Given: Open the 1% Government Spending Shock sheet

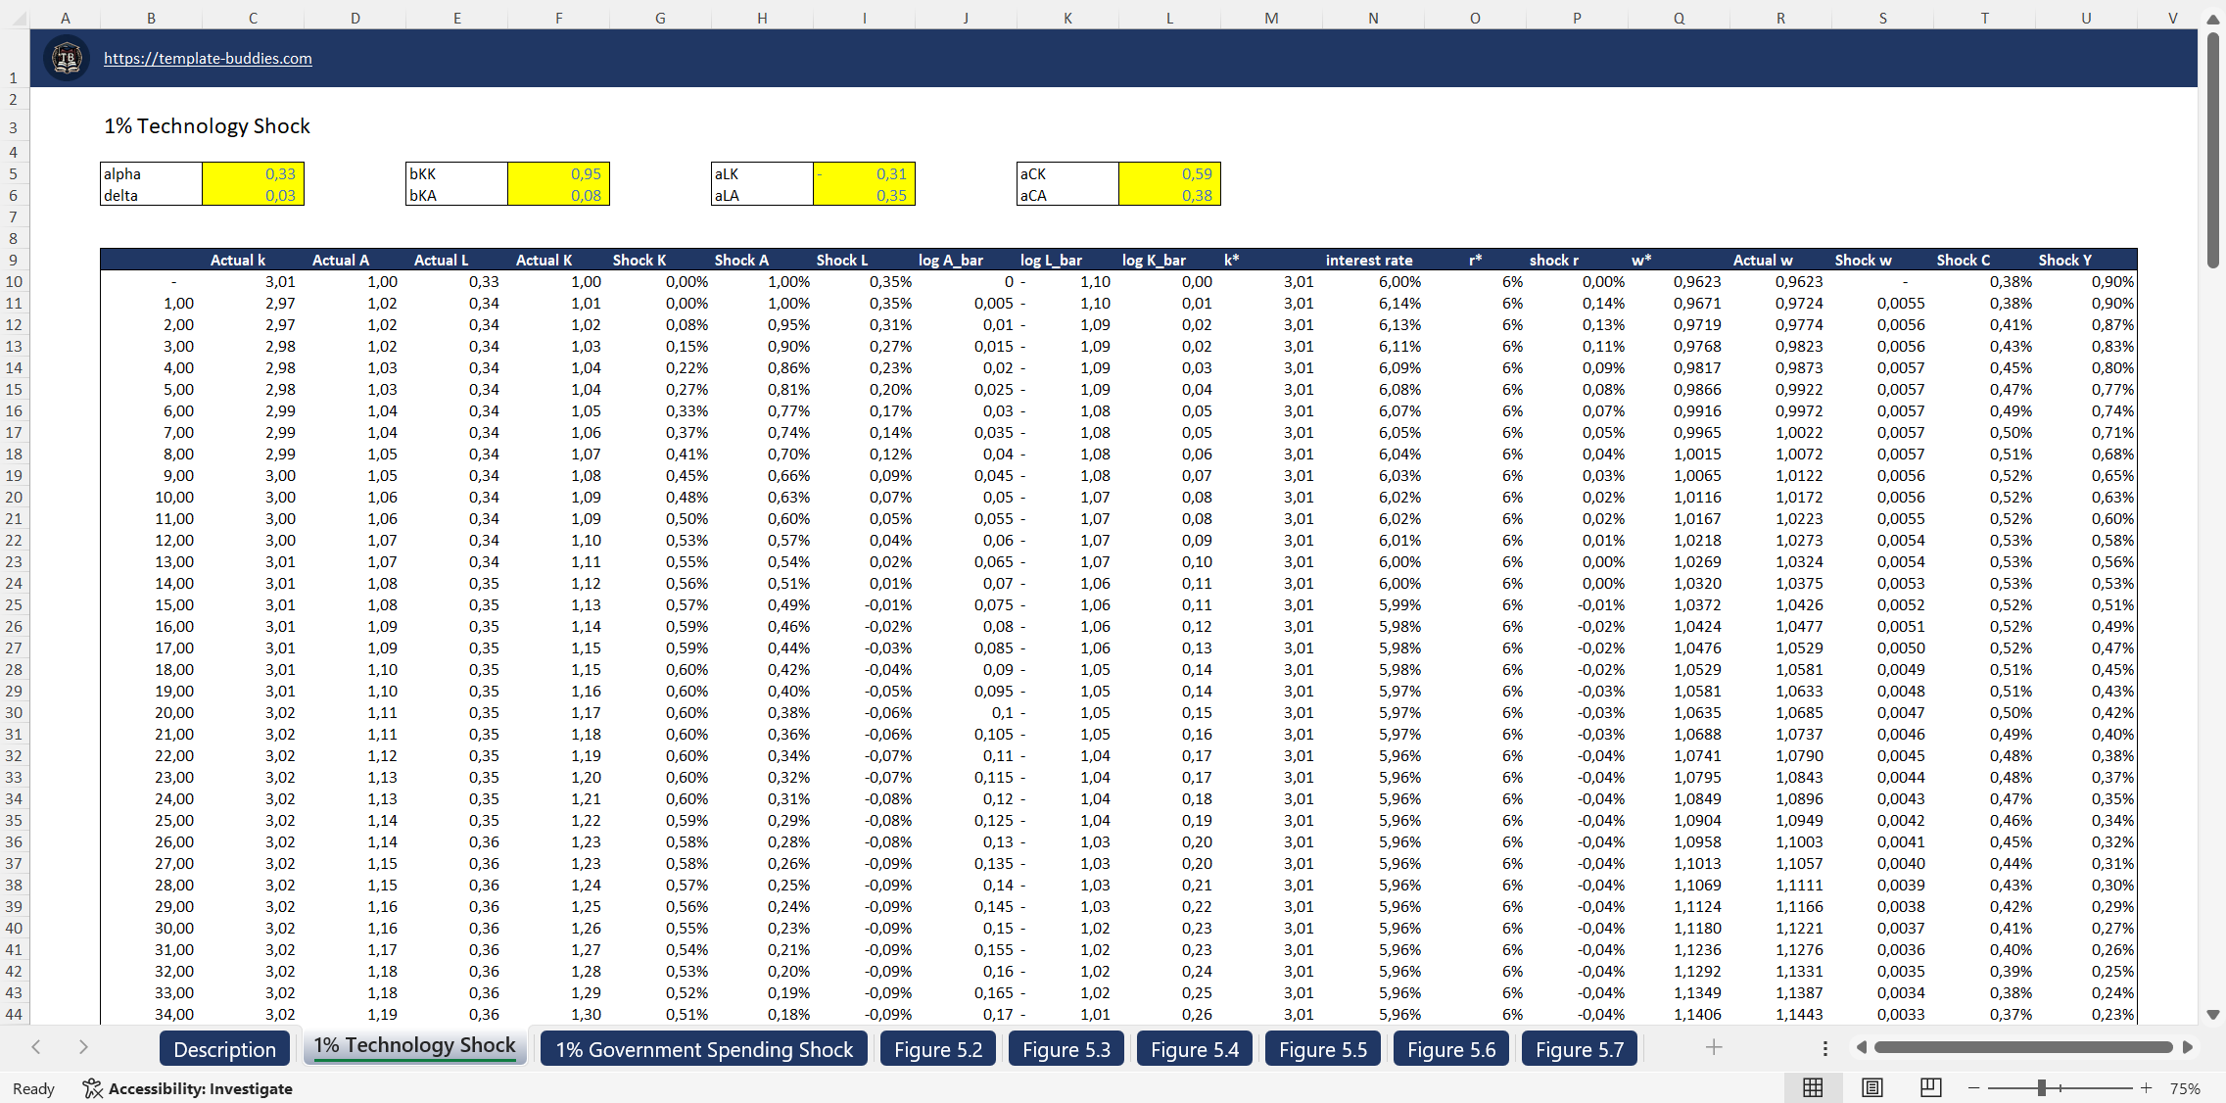Looking at the screenshot, I should pyautogui.click(x=703, y=1048).
